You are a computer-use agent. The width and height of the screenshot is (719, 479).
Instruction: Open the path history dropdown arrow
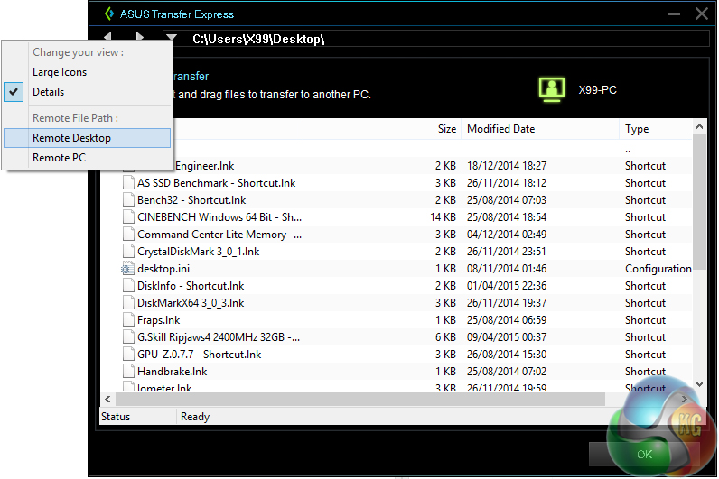pos(172,37)
